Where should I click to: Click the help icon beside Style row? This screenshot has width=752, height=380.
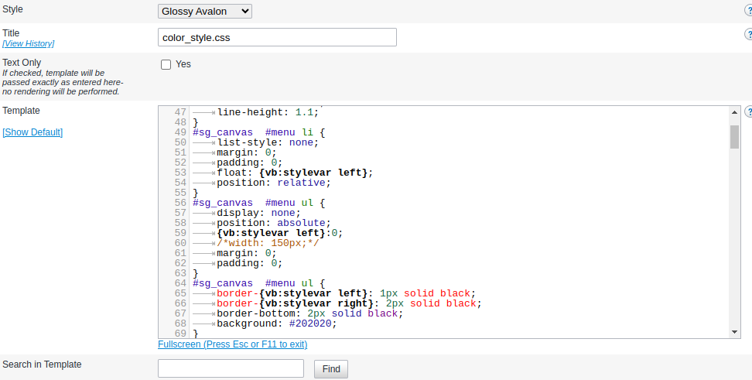click(748, 11)
